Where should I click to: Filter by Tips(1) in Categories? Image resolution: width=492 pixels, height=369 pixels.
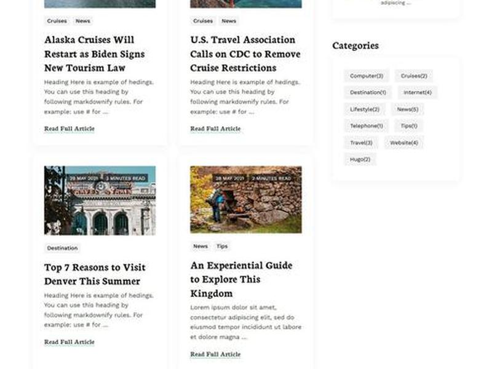click(x=409, y=126)
